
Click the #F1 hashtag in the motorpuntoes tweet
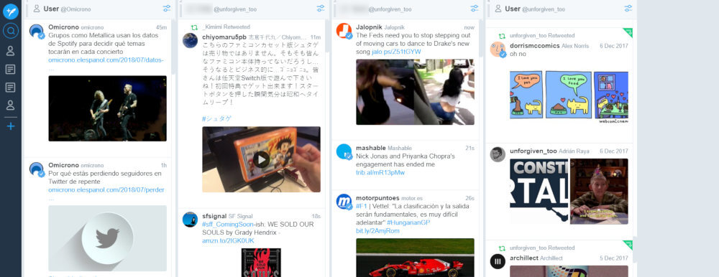coord(361,207)
